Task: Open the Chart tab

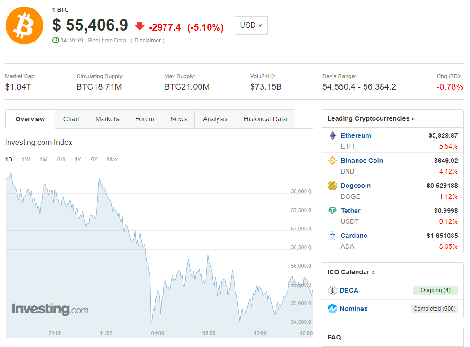Action: [x=71, y=119]
